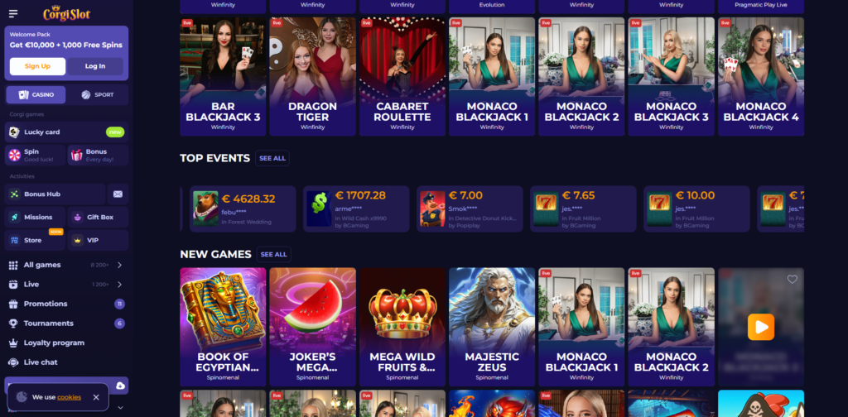848x417 pixels.
Task: Expand the dropdown chevron at the sidebar bottom
Action: [120, 407]
